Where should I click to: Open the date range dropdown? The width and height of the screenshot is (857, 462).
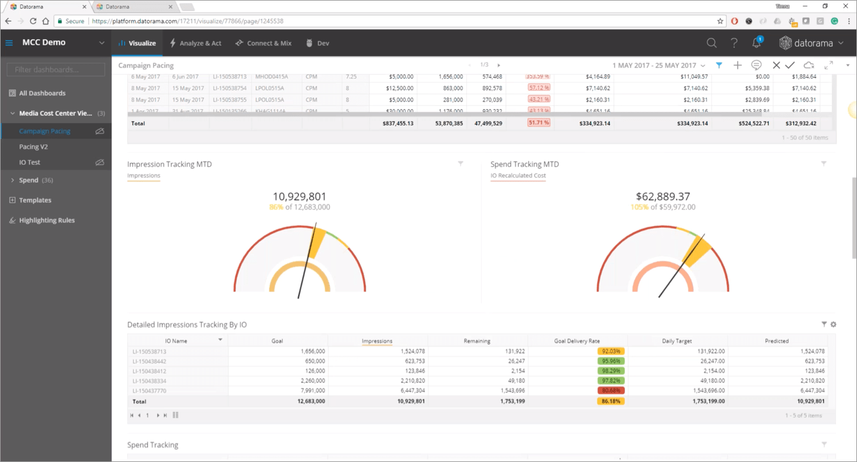659,65
